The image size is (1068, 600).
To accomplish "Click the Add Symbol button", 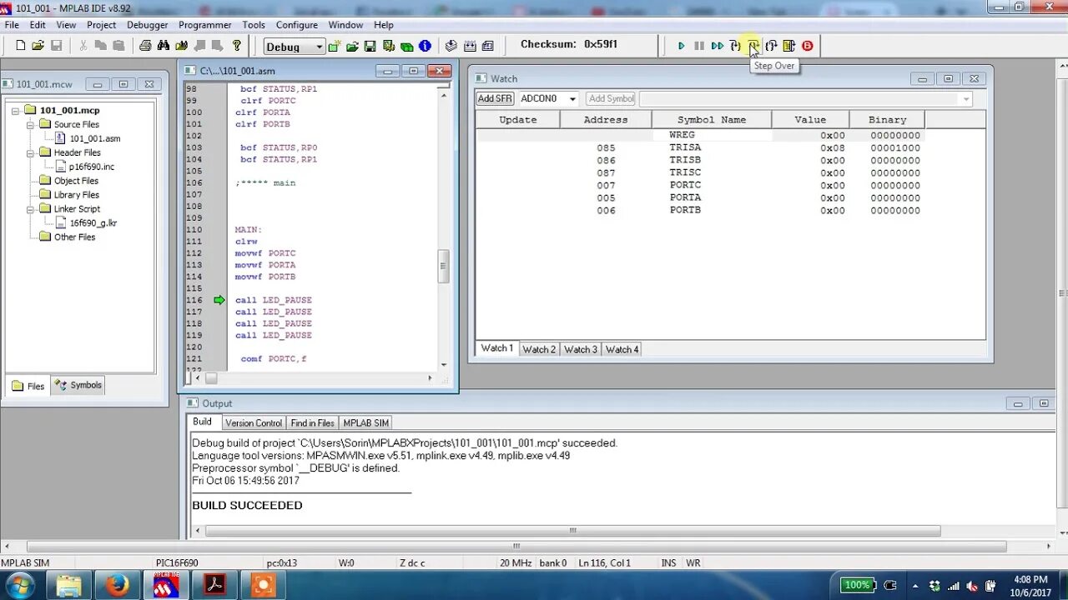I will click(x=611, y=98).
